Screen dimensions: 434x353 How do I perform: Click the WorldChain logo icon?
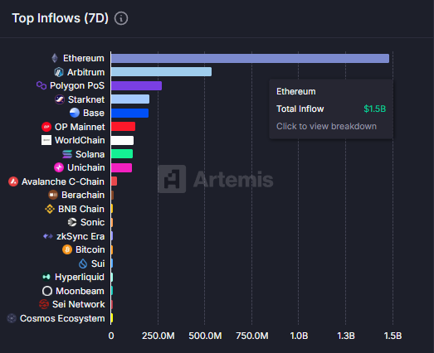46,140
